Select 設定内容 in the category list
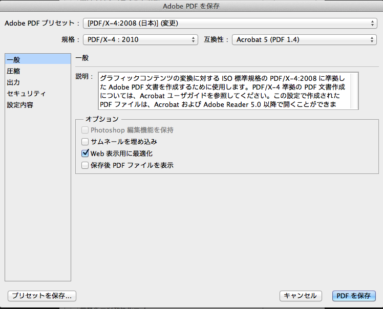The height and width of the screenshot is (309, 383). click(x=38, y=105)
